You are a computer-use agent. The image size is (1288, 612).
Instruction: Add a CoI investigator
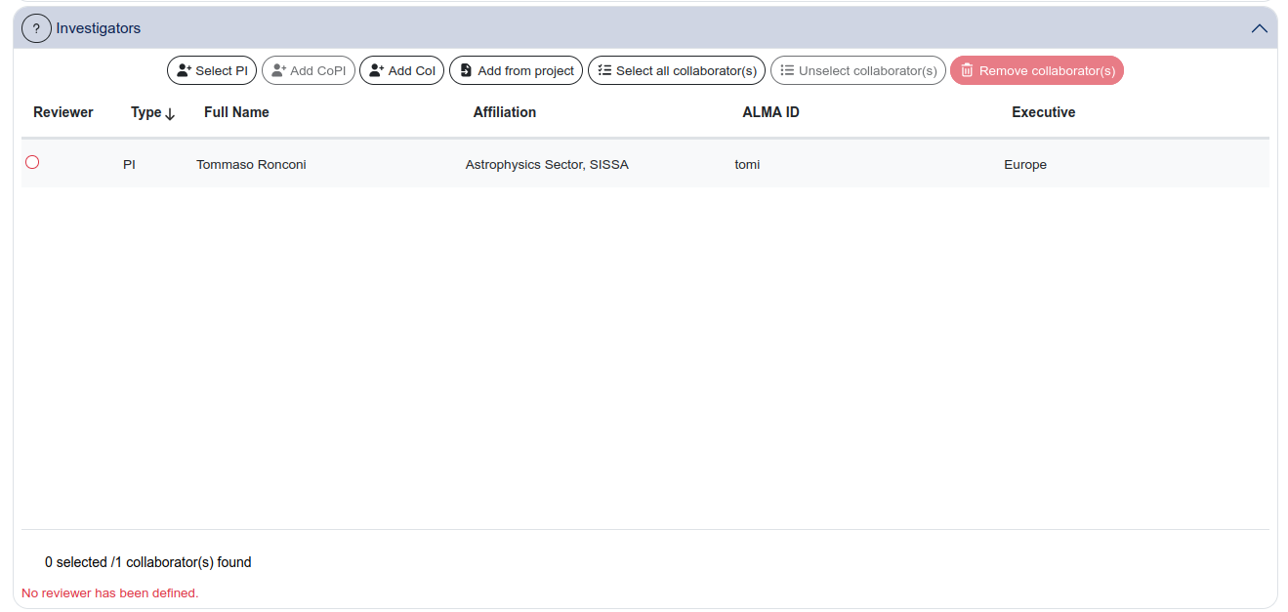coord(402,70)
